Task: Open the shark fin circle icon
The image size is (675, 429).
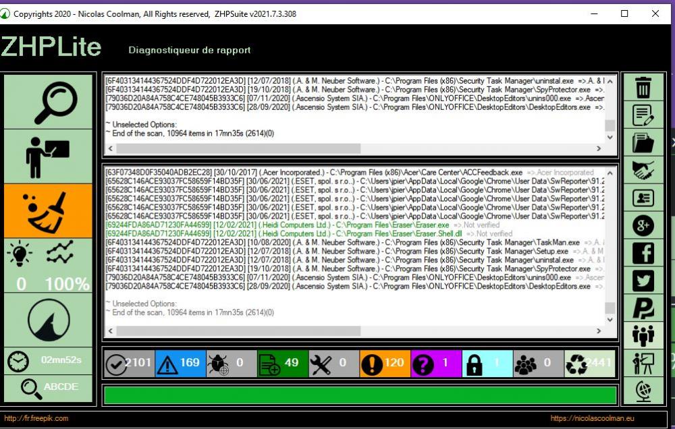Action: (x=48, y=320)
